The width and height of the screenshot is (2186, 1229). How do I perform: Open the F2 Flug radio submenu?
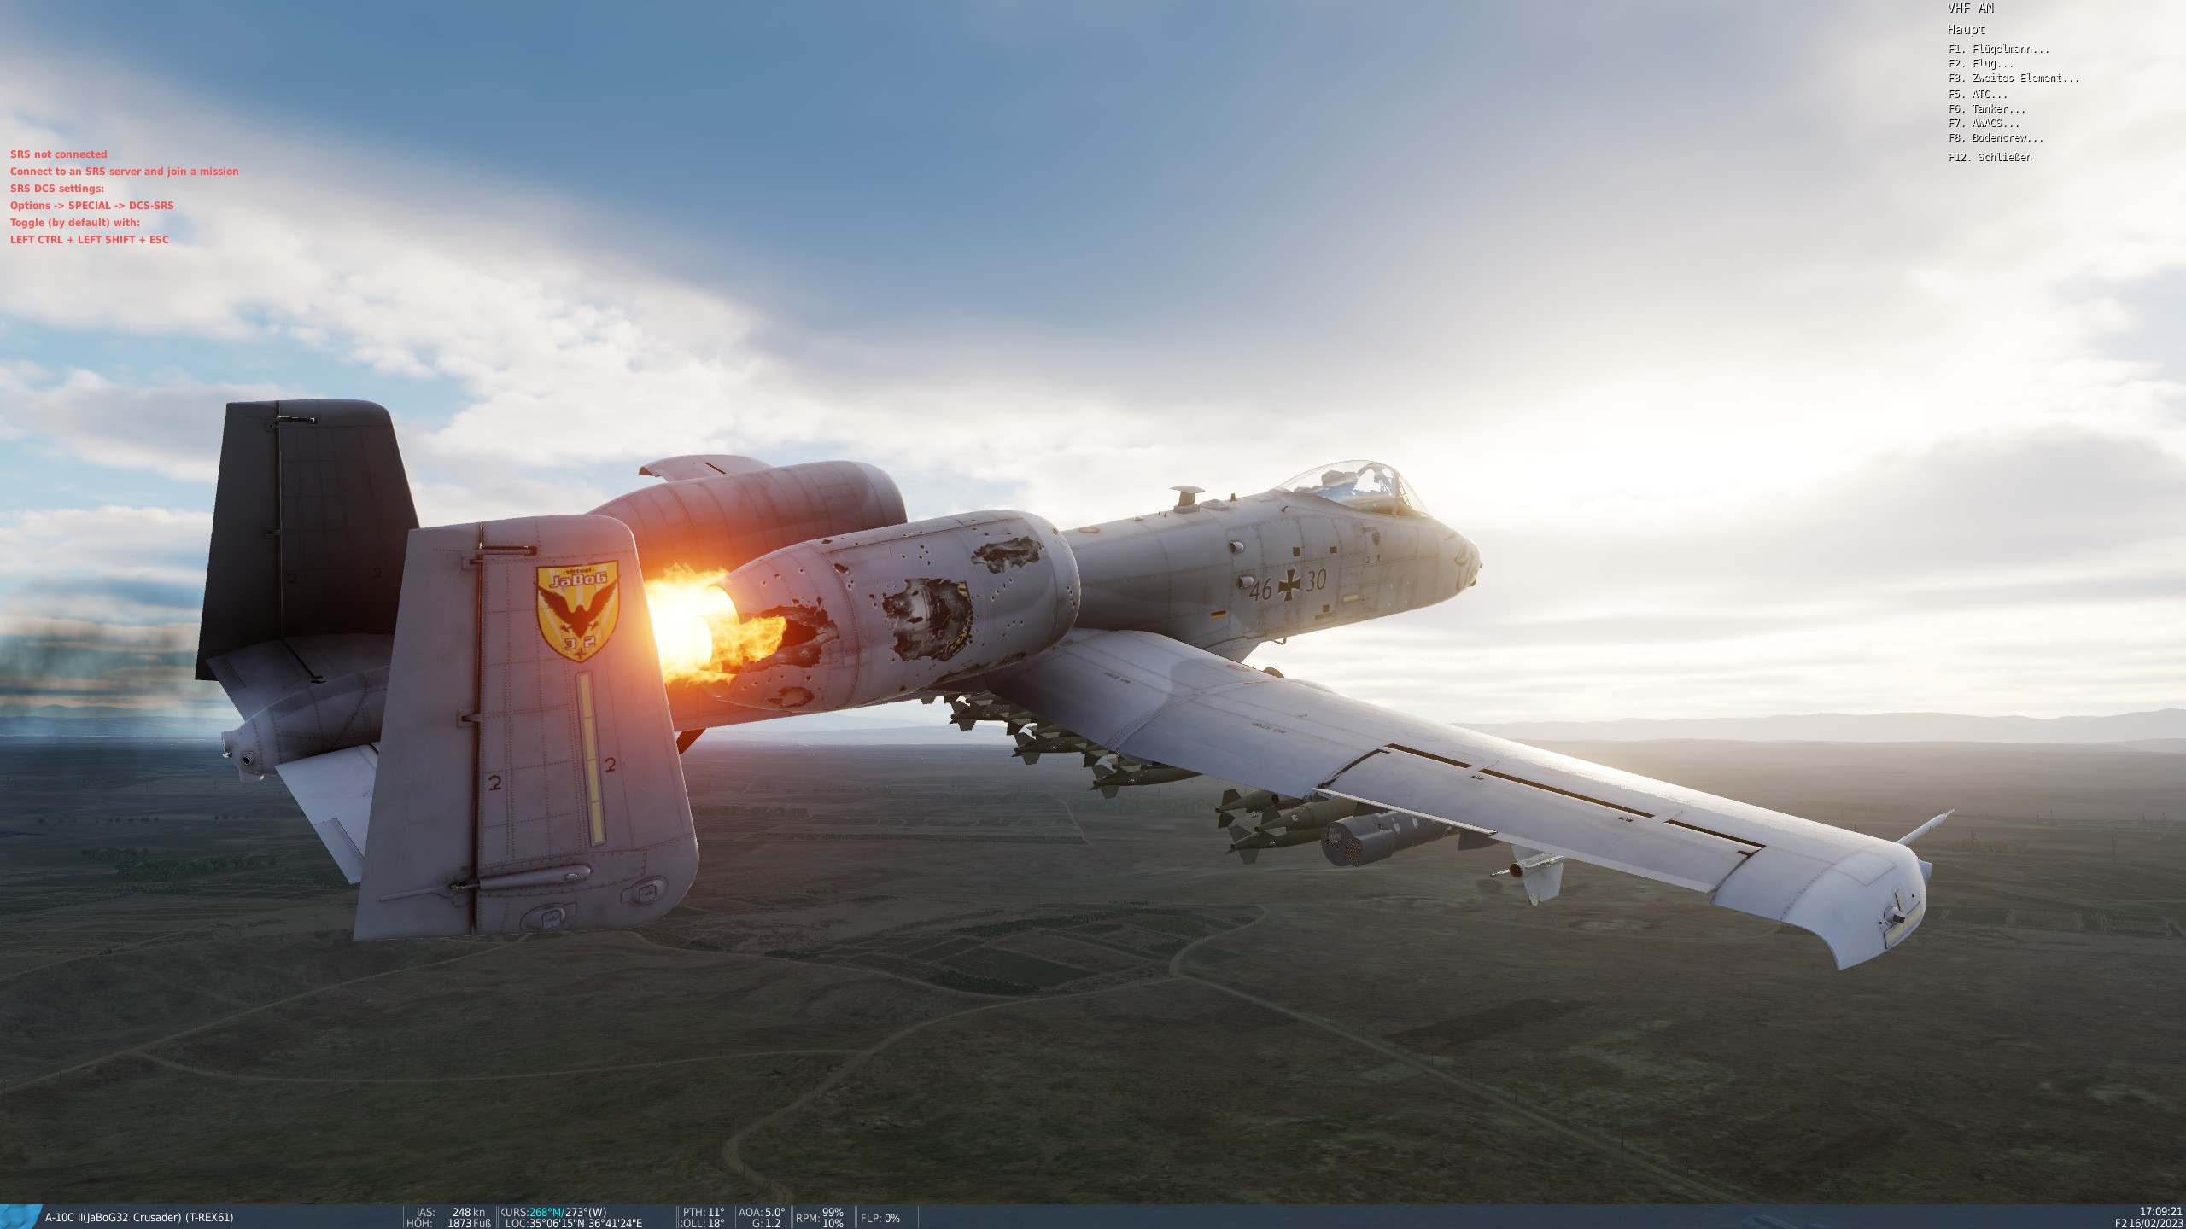pos(1981,64)
